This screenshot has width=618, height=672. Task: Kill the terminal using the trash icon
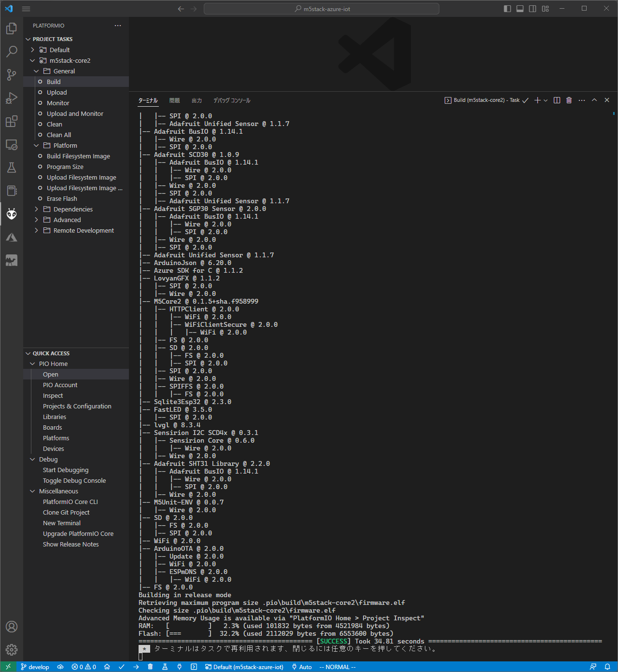[x=569, y=100]
